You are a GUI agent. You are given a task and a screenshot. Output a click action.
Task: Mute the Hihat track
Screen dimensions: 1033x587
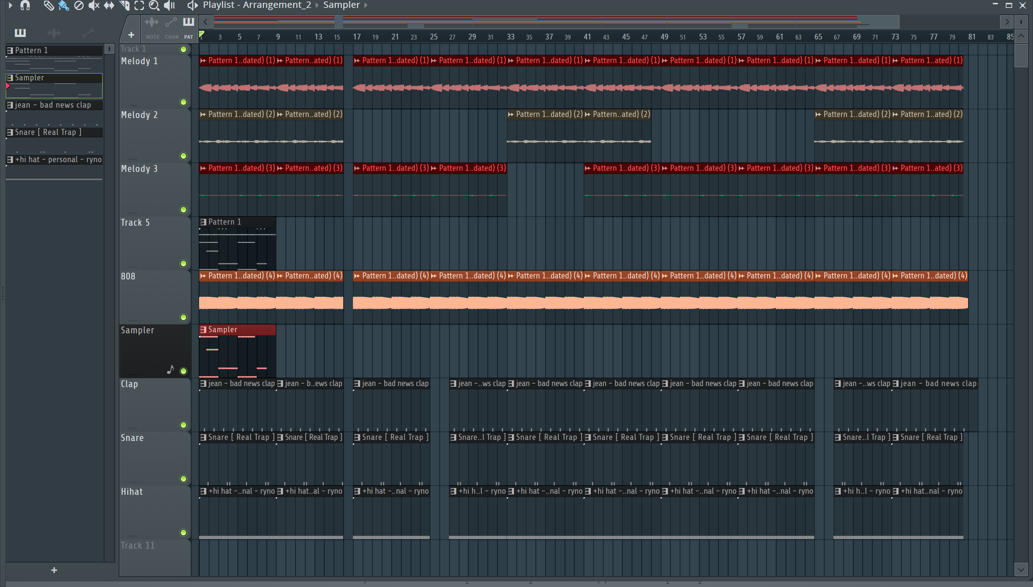183,532
